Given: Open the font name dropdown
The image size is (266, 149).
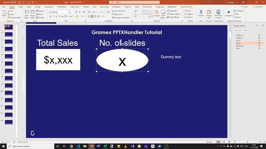Looking at the screenshot, I should 68,12.
